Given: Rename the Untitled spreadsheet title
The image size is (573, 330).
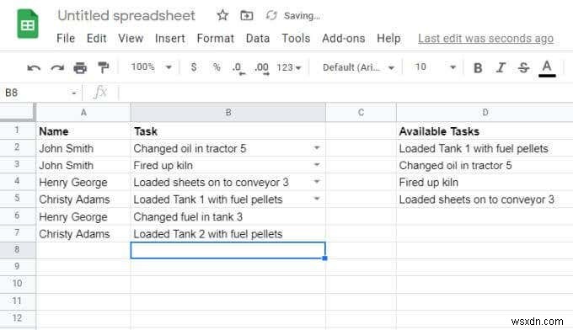Looking at the screenshot, I should [x=126, y=16].
